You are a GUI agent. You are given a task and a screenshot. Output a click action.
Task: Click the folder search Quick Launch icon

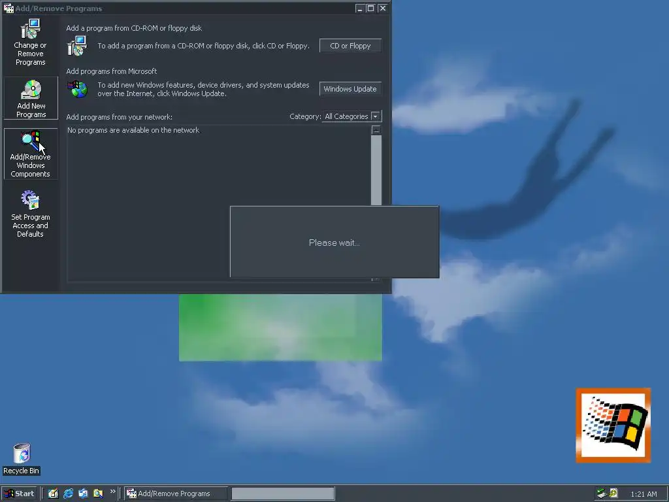click(98, 494)
